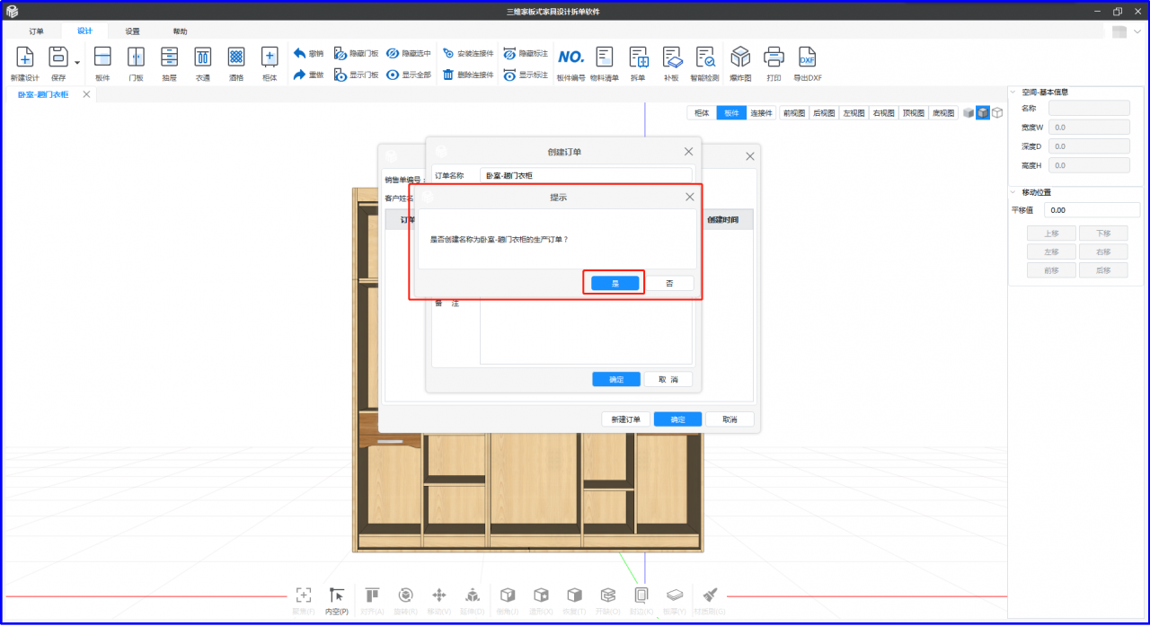The height and width of the screenshot is (626, 1150).
Task: Select the 卧室-趟门衣柜 document tab
Action: point(43,94)
